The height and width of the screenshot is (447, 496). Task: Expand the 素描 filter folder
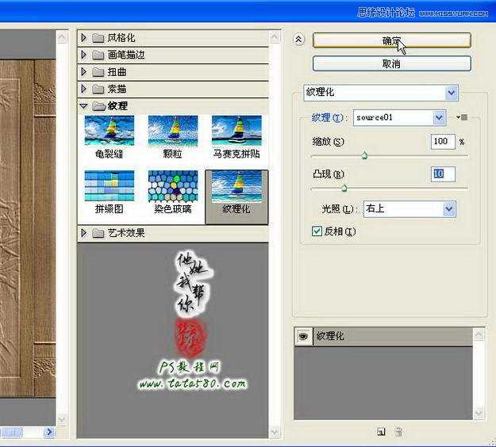(83, 89)
